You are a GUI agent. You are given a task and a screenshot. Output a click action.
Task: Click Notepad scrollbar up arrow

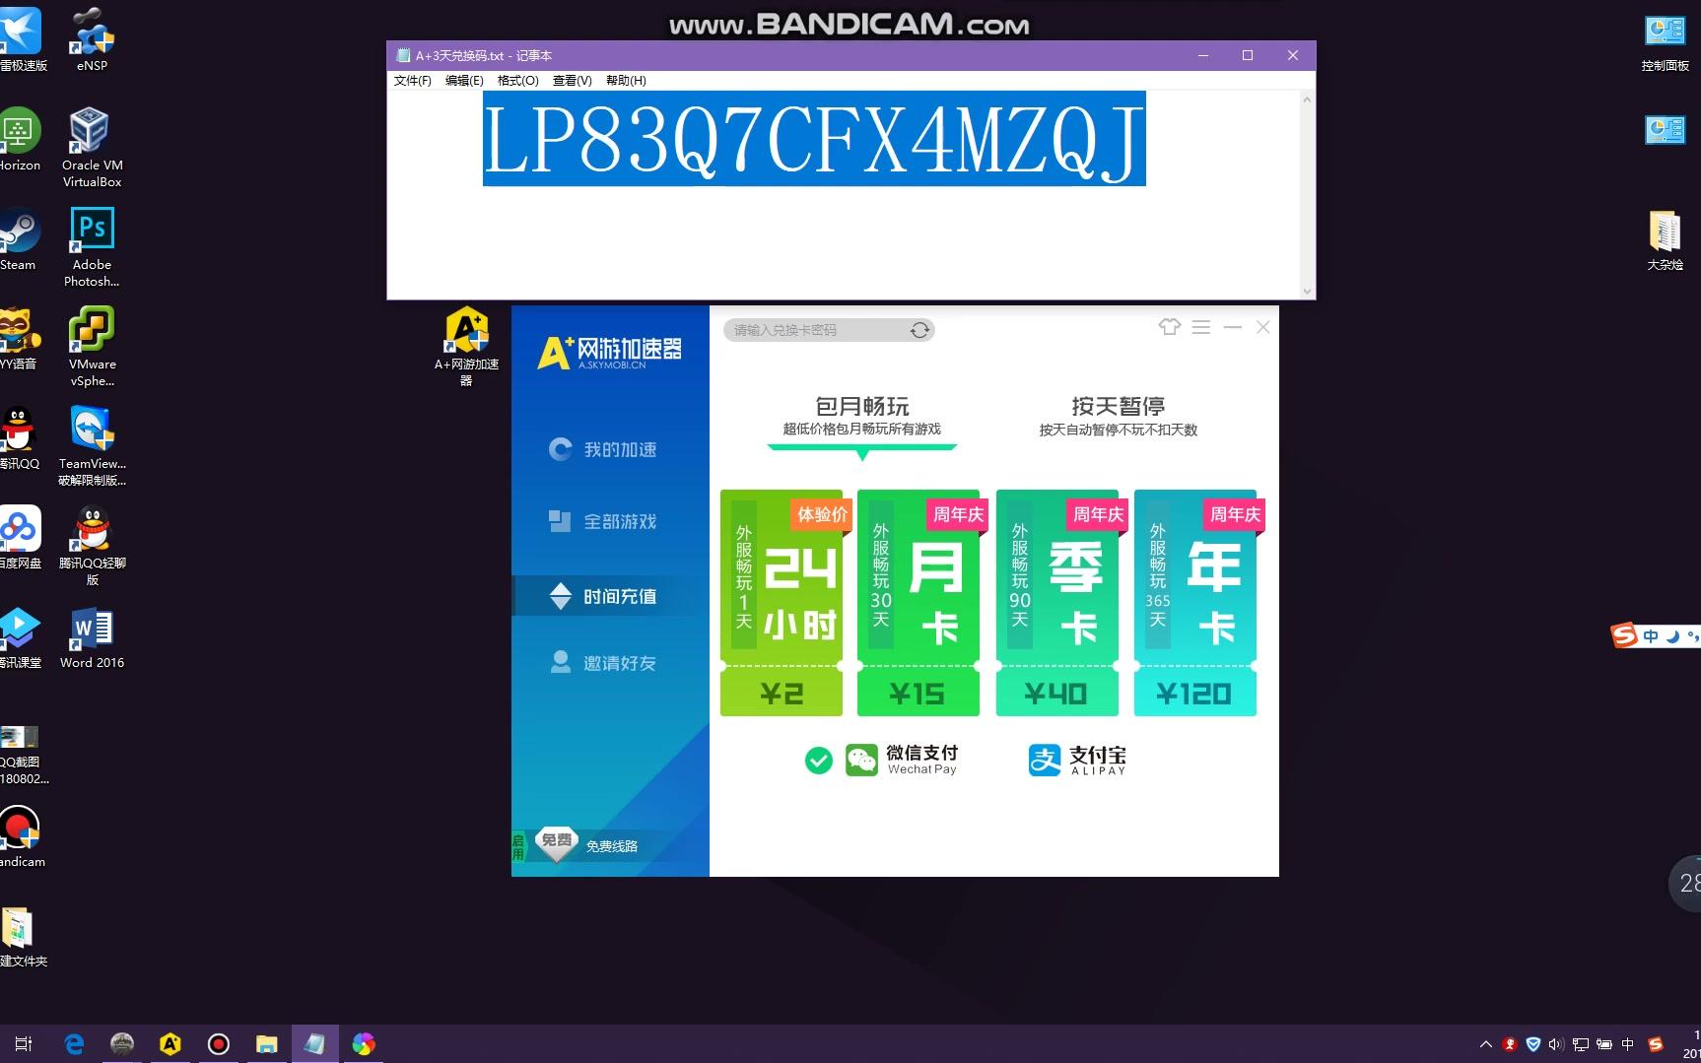point(1307,100)
